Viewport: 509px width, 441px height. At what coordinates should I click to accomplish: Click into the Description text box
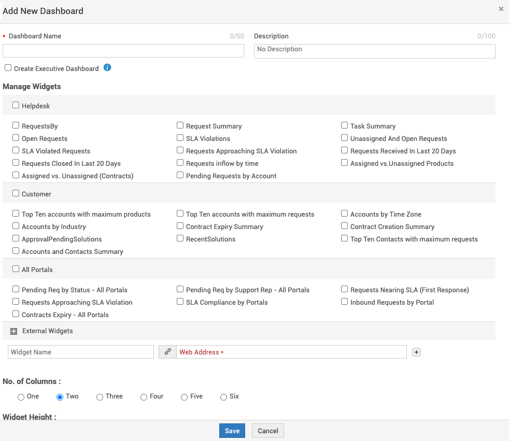[374, 51]
